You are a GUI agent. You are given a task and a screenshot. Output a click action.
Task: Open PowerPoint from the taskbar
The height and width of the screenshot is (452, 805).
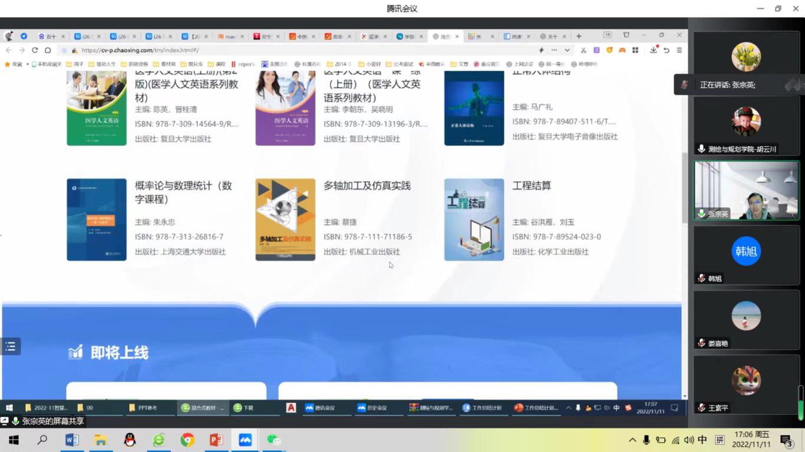(x=216, y=440)
